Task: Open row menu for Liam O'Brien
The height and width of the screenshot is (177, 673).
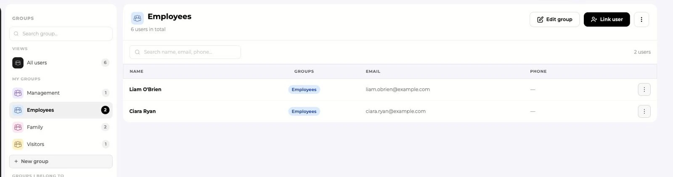Action: [644, 90]
